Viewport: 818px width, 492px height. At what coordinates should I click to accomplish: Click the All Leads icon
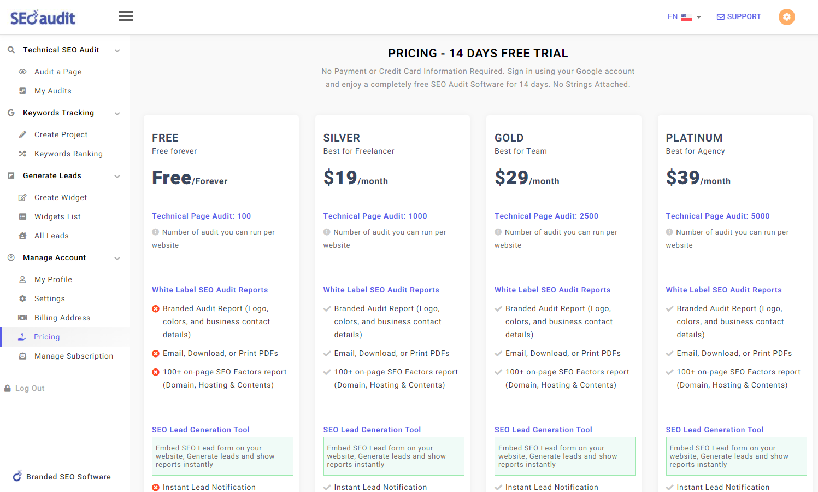22,236
